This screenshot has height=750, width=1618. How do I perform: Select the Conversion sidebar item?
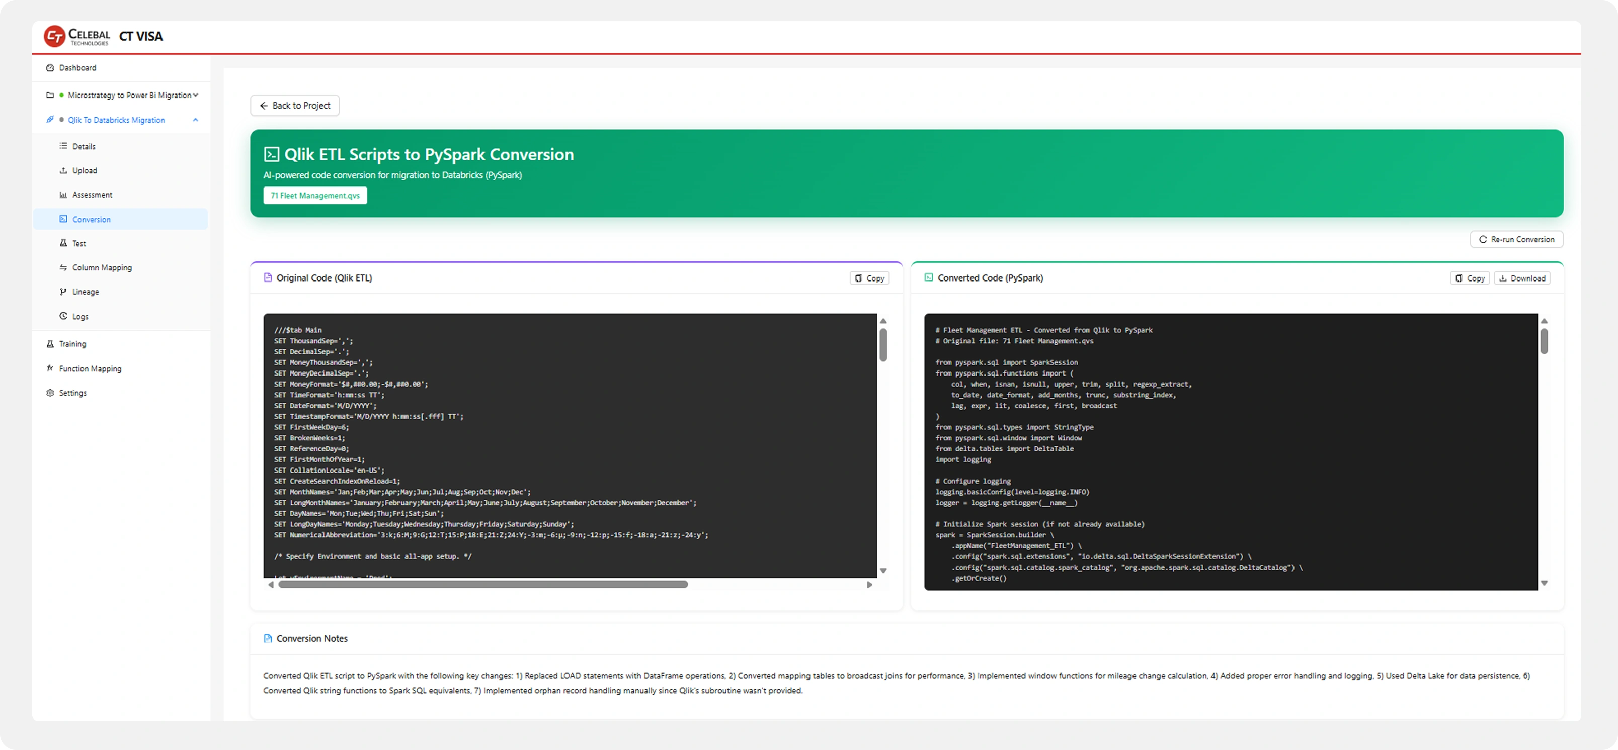pos(121,219)
